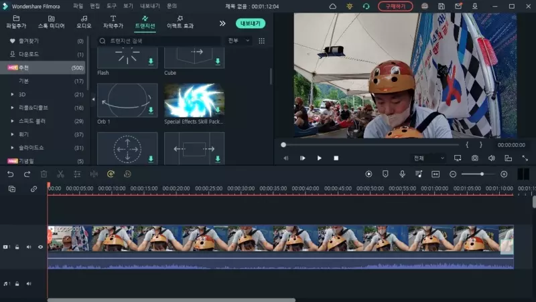Viewport: 536px width, 302px height.
Task: Click the cloud icon in title bar
Action: [332, 6]
